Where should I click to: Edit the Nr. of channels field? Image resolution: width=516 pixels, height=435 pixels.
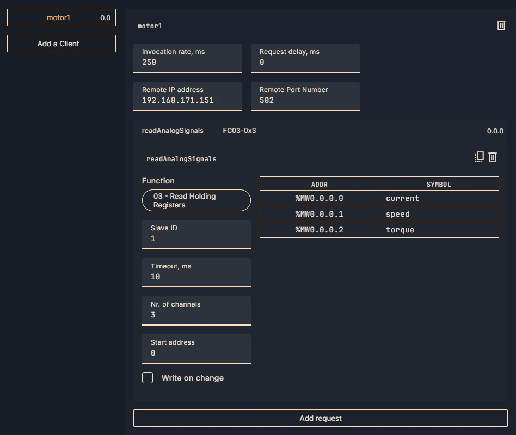pyautogui.click(x=196, y=311)
